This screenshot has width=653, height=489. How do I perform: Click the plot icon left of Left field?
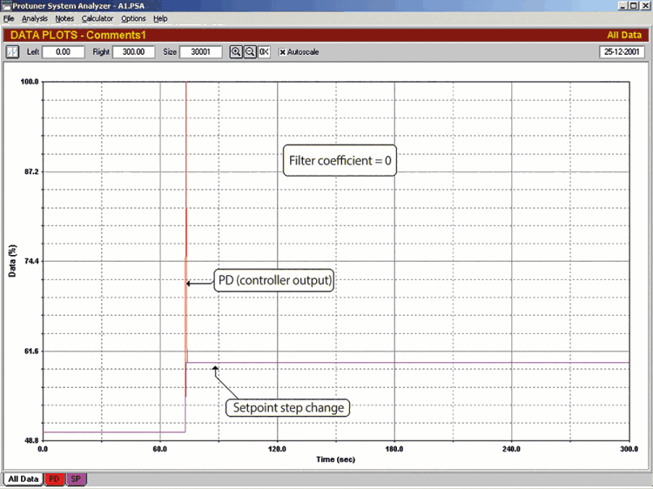13,52
